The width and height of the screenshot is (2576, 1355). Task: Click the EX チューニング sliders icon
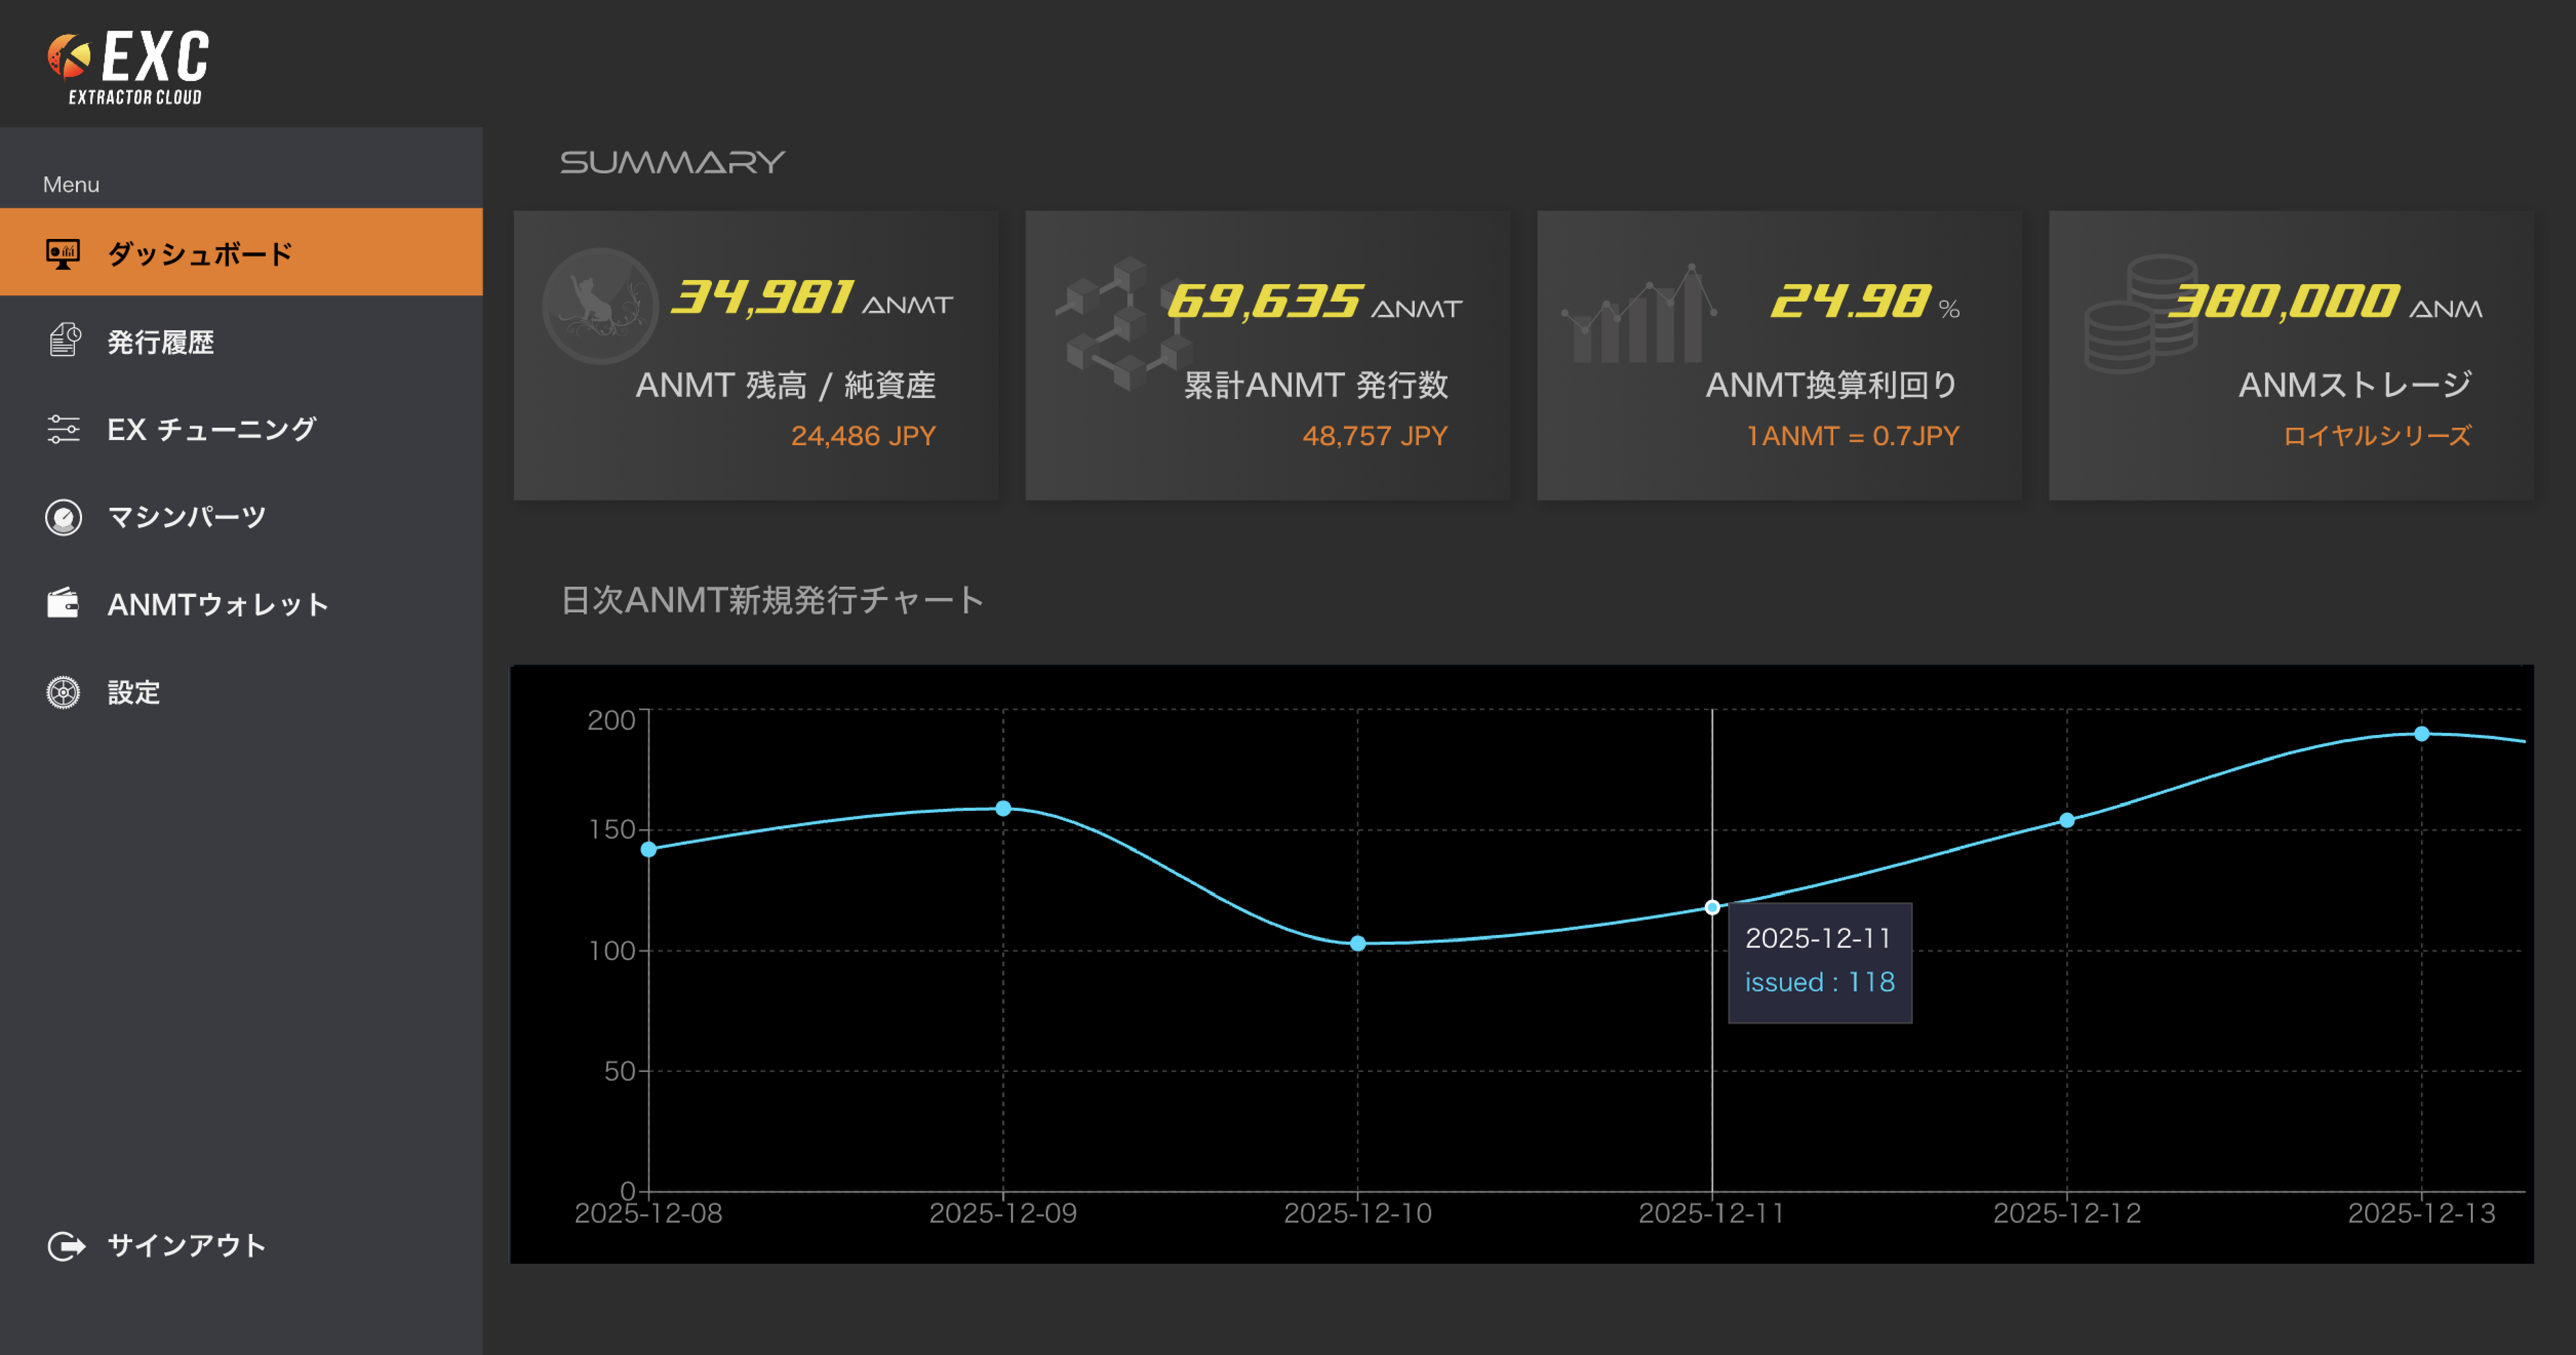pyautogui.click(x=63, y=429)
